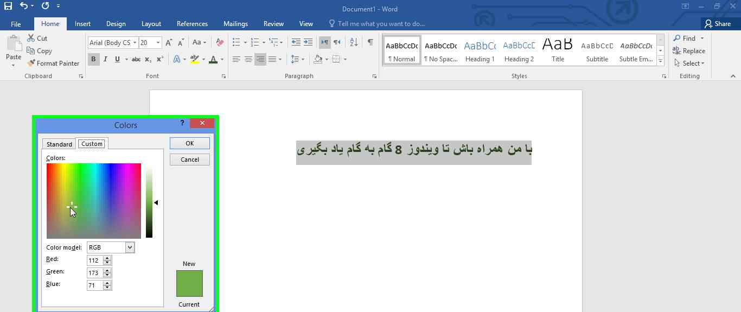Click Cancel in the Colors dialog

point(189,160)
